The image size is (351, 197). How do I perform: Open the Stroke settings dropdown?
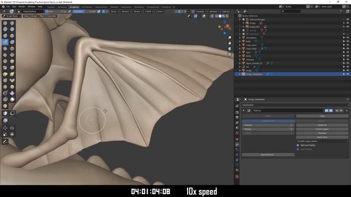pyautogui.click(x=138, y=11)
